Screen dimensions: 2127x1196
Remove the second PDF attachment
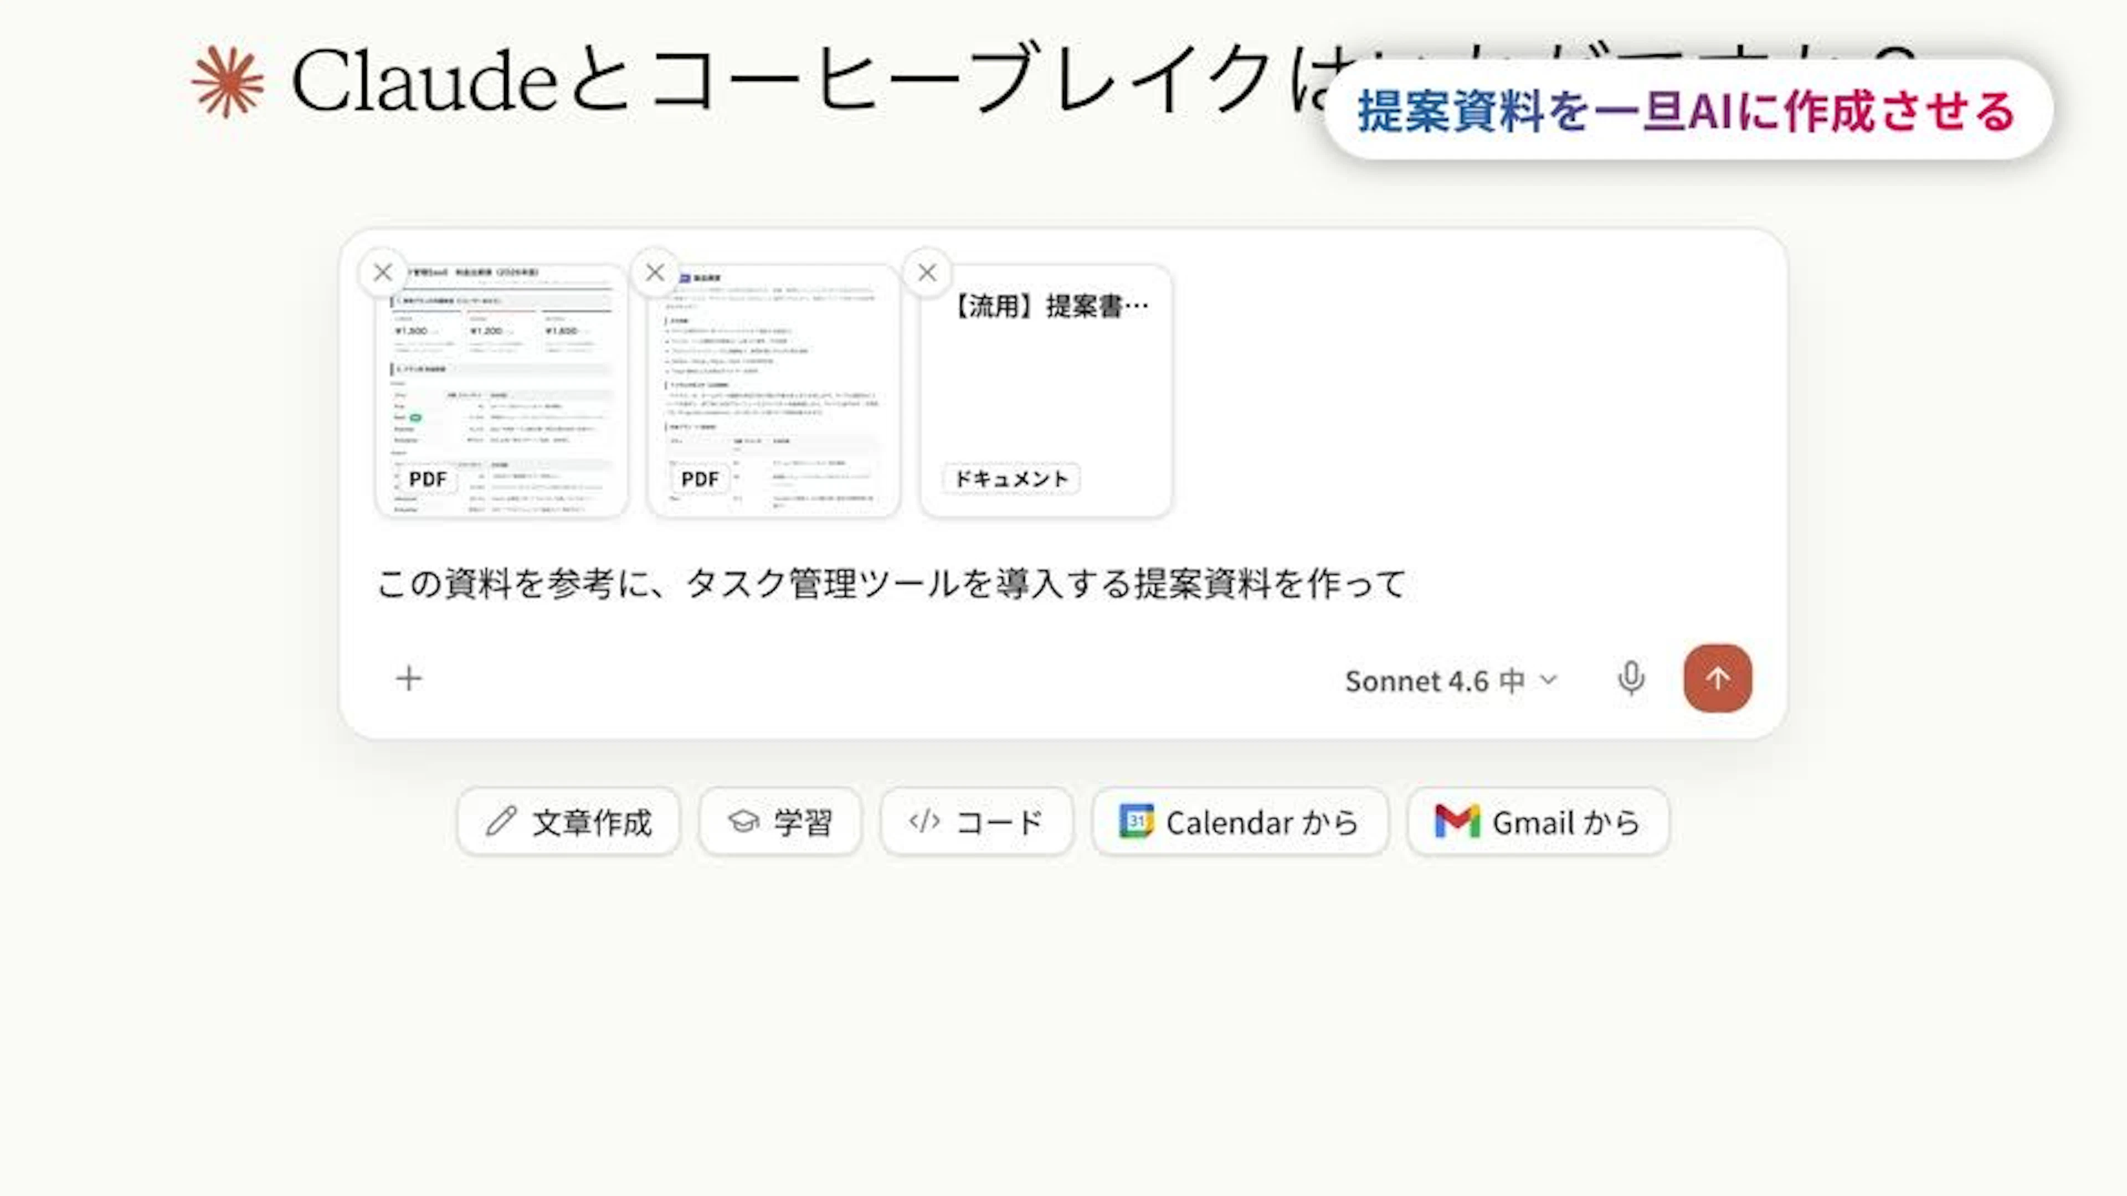[x=655, y=272]
